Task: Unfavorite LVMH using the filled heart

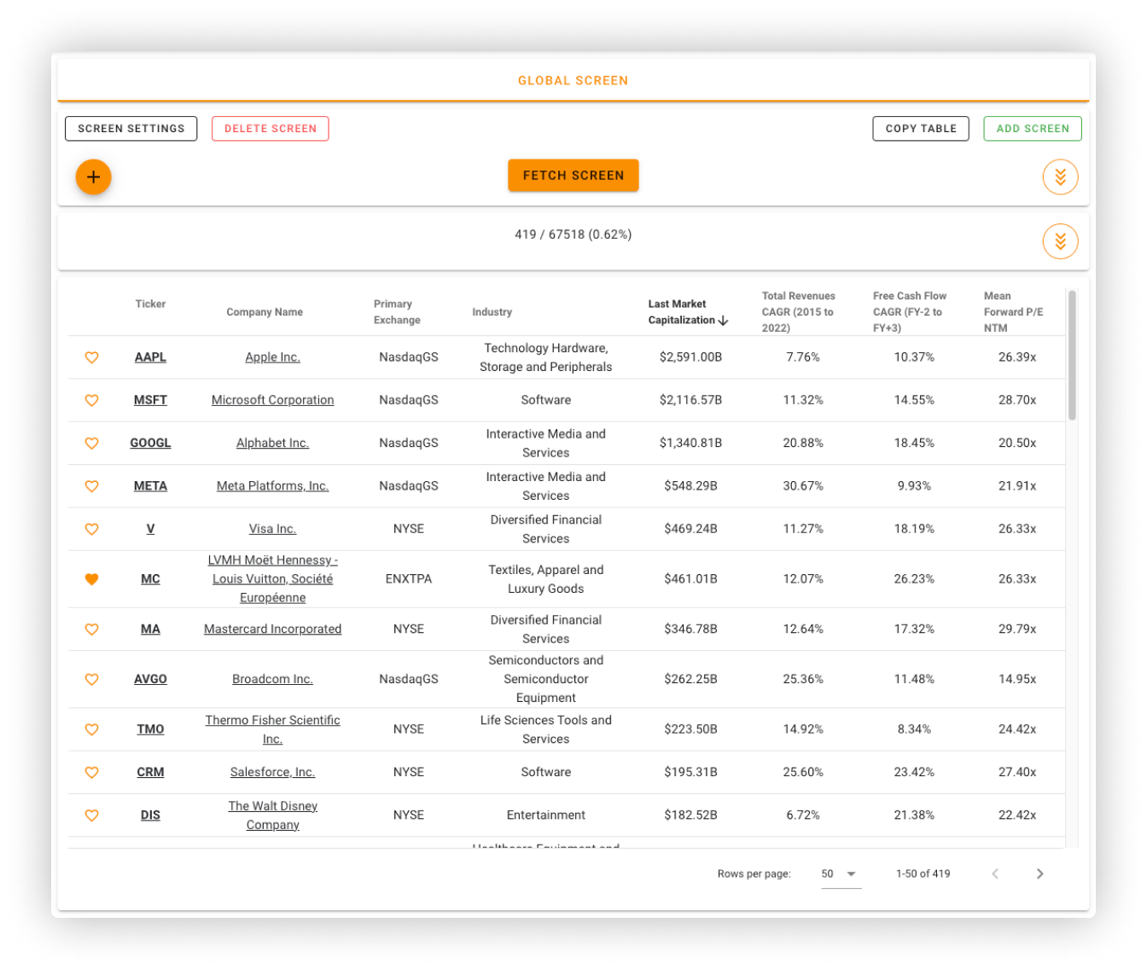Action: [91, 579]
